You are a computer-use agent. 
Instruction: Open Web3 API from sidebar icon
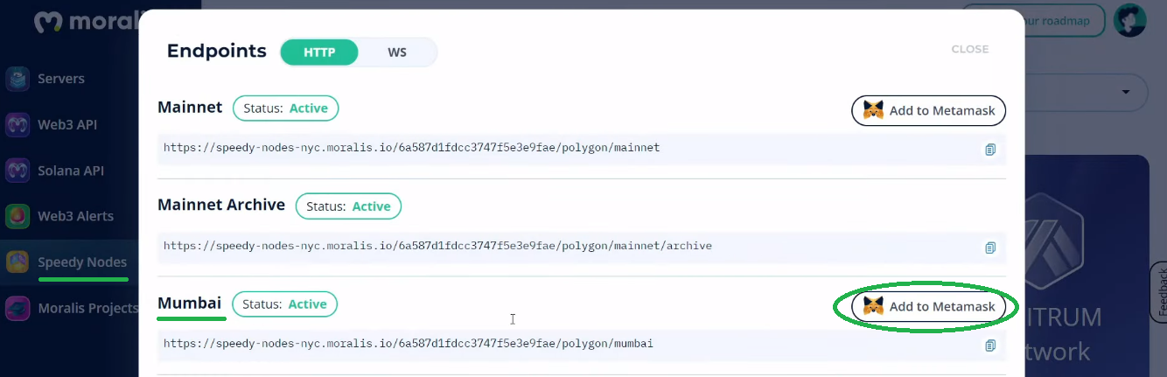[x=17, y=124]
